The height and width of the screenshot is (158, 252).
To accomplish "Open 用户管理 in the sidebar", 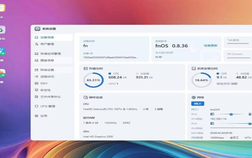I will click(47, 44).
